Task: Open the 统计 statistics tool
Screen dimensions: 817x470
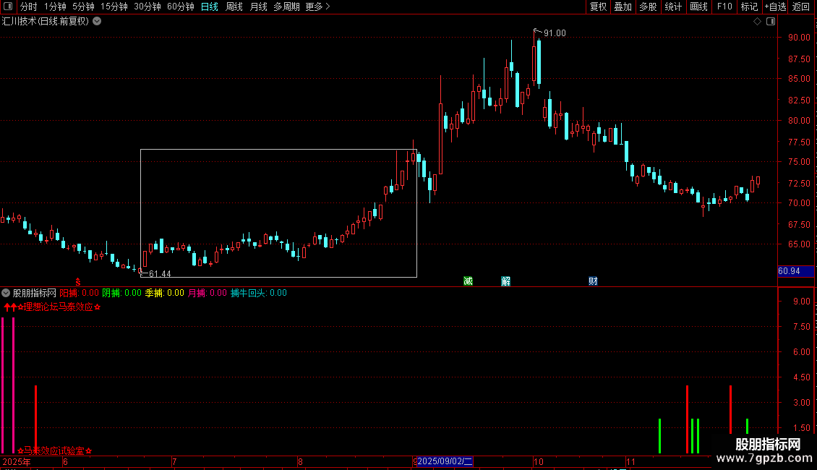Action: [673, 7]
